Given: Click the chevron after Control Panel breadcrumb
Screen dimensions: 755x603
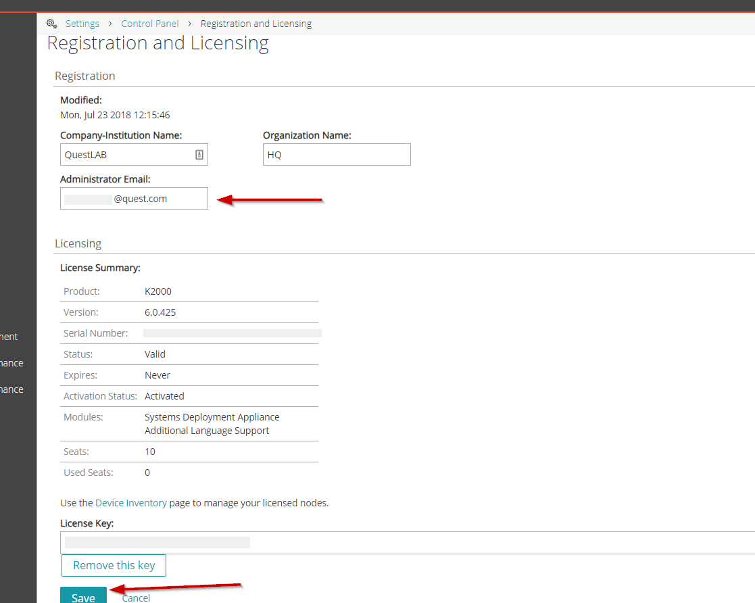Looking at the screenshot, I should (190, 24).
